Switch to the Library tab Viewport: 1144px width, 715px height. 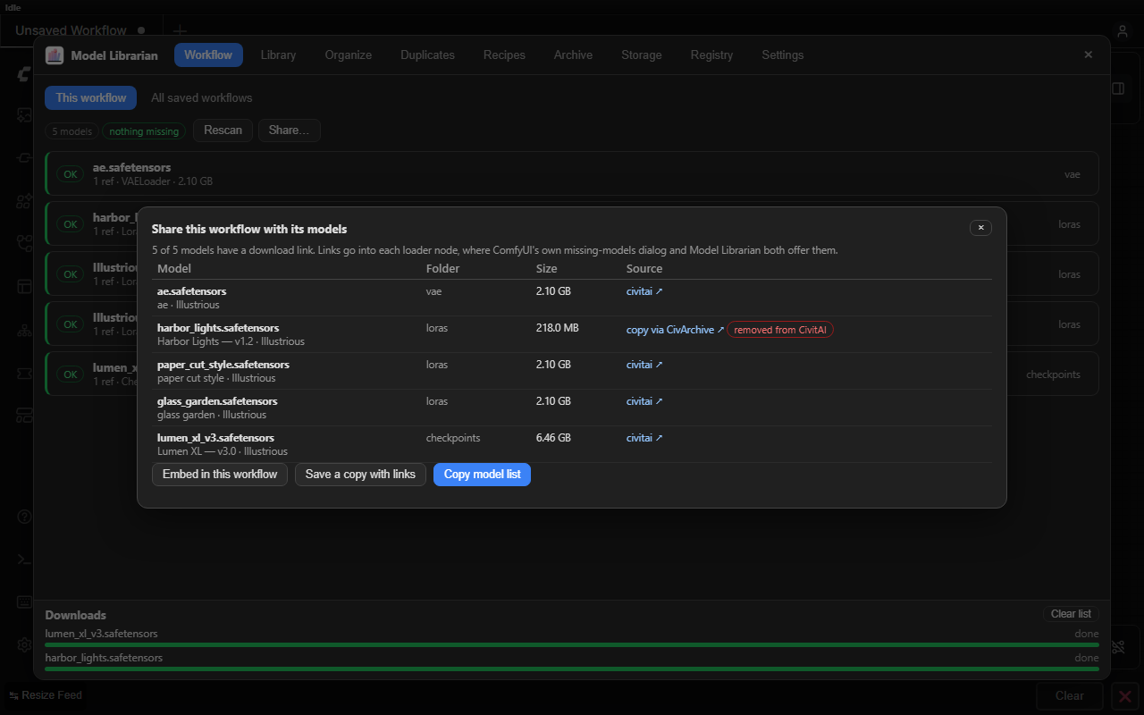(278, 55)
